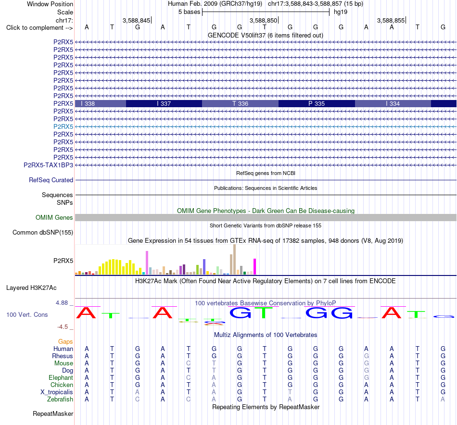The image size is (457, 425).
Task: Click the Dog alignment row label
Action: [68, 371]
